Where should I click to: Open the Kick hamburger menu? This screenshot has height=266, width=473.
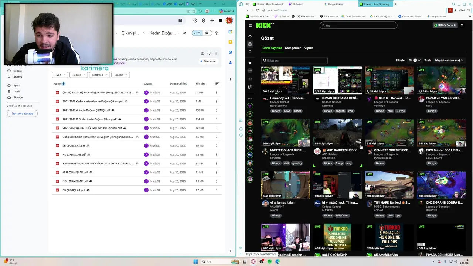tap(251, 25)
